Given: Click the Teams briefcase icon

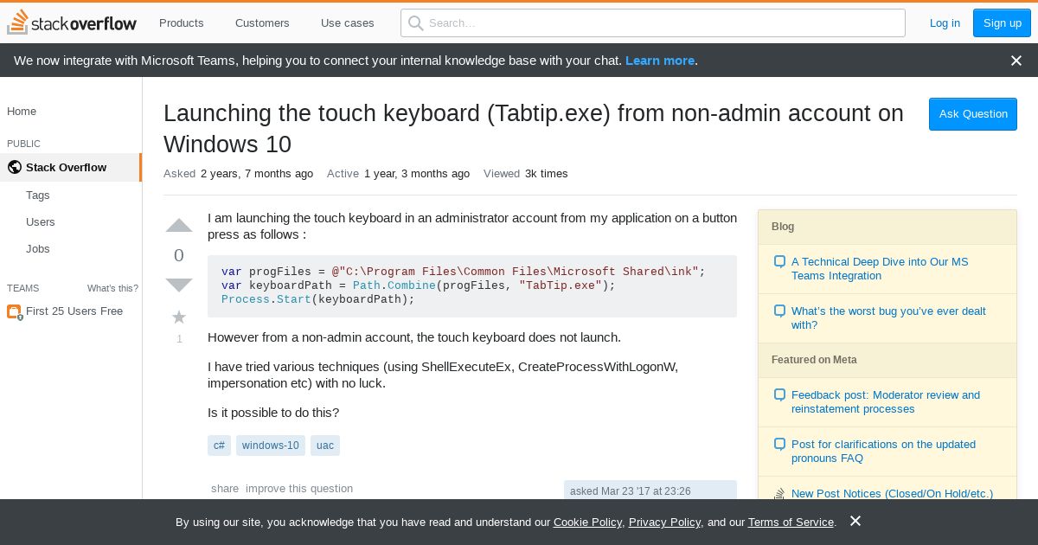Looking at the screenshot, I should pos(14,311).
